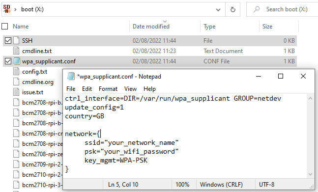The image size is (318, 192).
Task: Open the Format menu in Notepad
Action: (x=108, y=89)
